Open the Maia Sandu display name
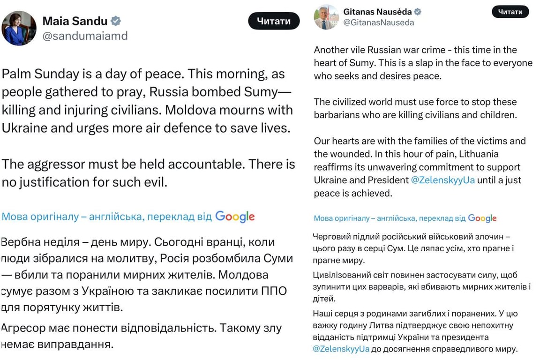 click(x=75, y=21)
